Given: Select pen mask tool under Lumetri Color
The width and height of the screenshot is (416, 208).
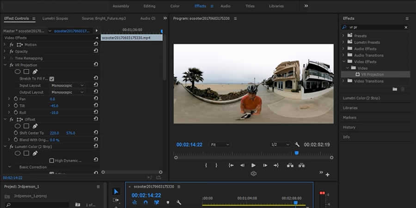Looking at the screenshot, I should click(x=35, y=153).
